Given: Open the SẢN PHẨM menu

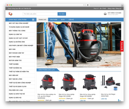Looking at the screenshot, I should click(x=53, y=20).
